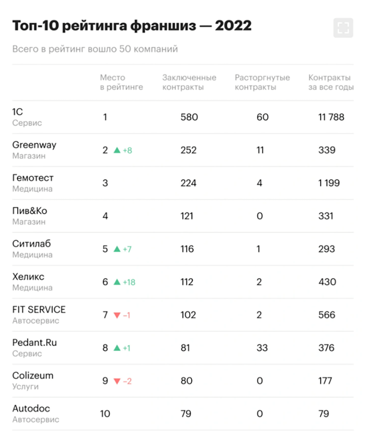
Task: Click the green up arrow beside Greenway
Action: [x=117, y=150]
